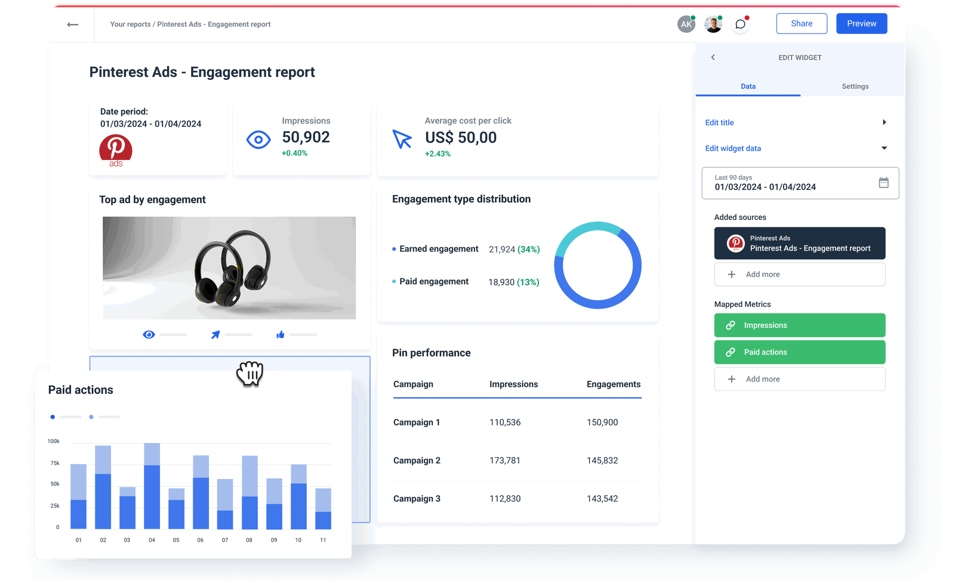The image size is (955, 581).
Task: Toggle the Earned engagement legend bullet
Action: point(393,248)
